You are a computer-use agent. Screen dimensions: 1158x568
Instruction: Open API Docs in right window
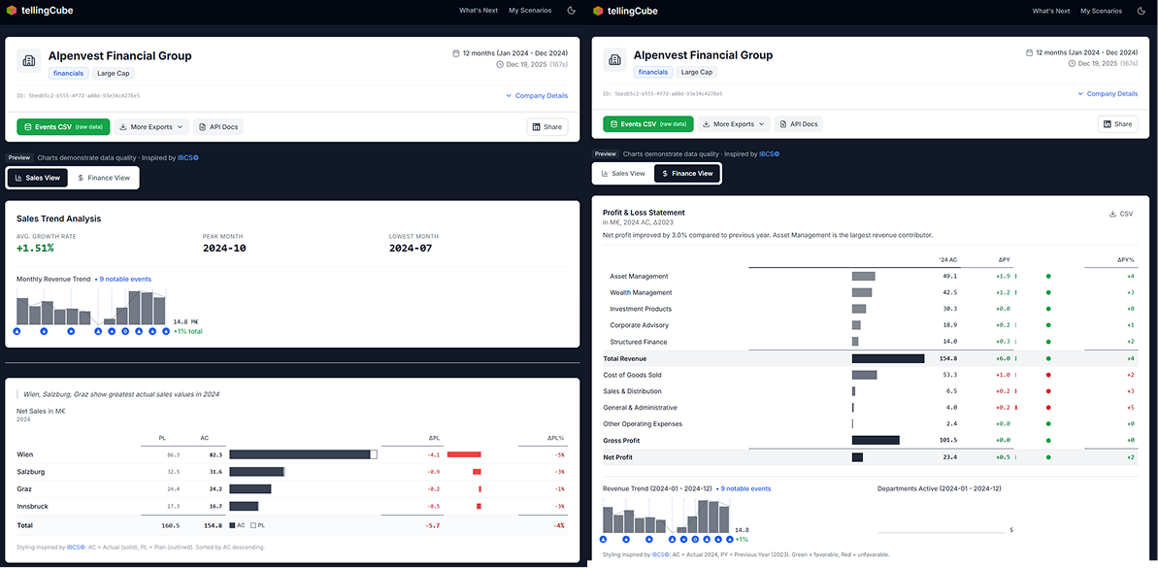click(798, 124)
